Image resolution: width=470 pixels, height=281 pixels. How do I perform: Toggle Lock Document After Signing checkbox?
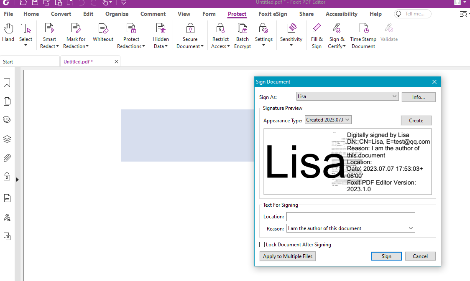[262, 245]
